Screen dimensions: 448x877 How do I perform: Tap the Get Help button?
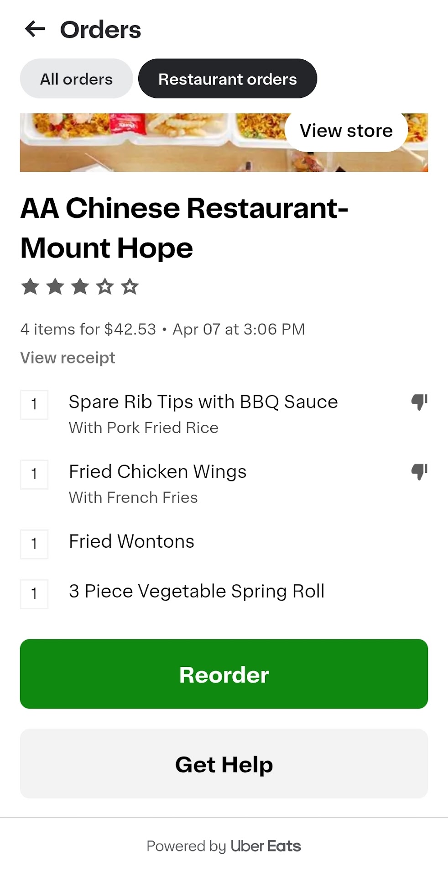coord(224,764)
